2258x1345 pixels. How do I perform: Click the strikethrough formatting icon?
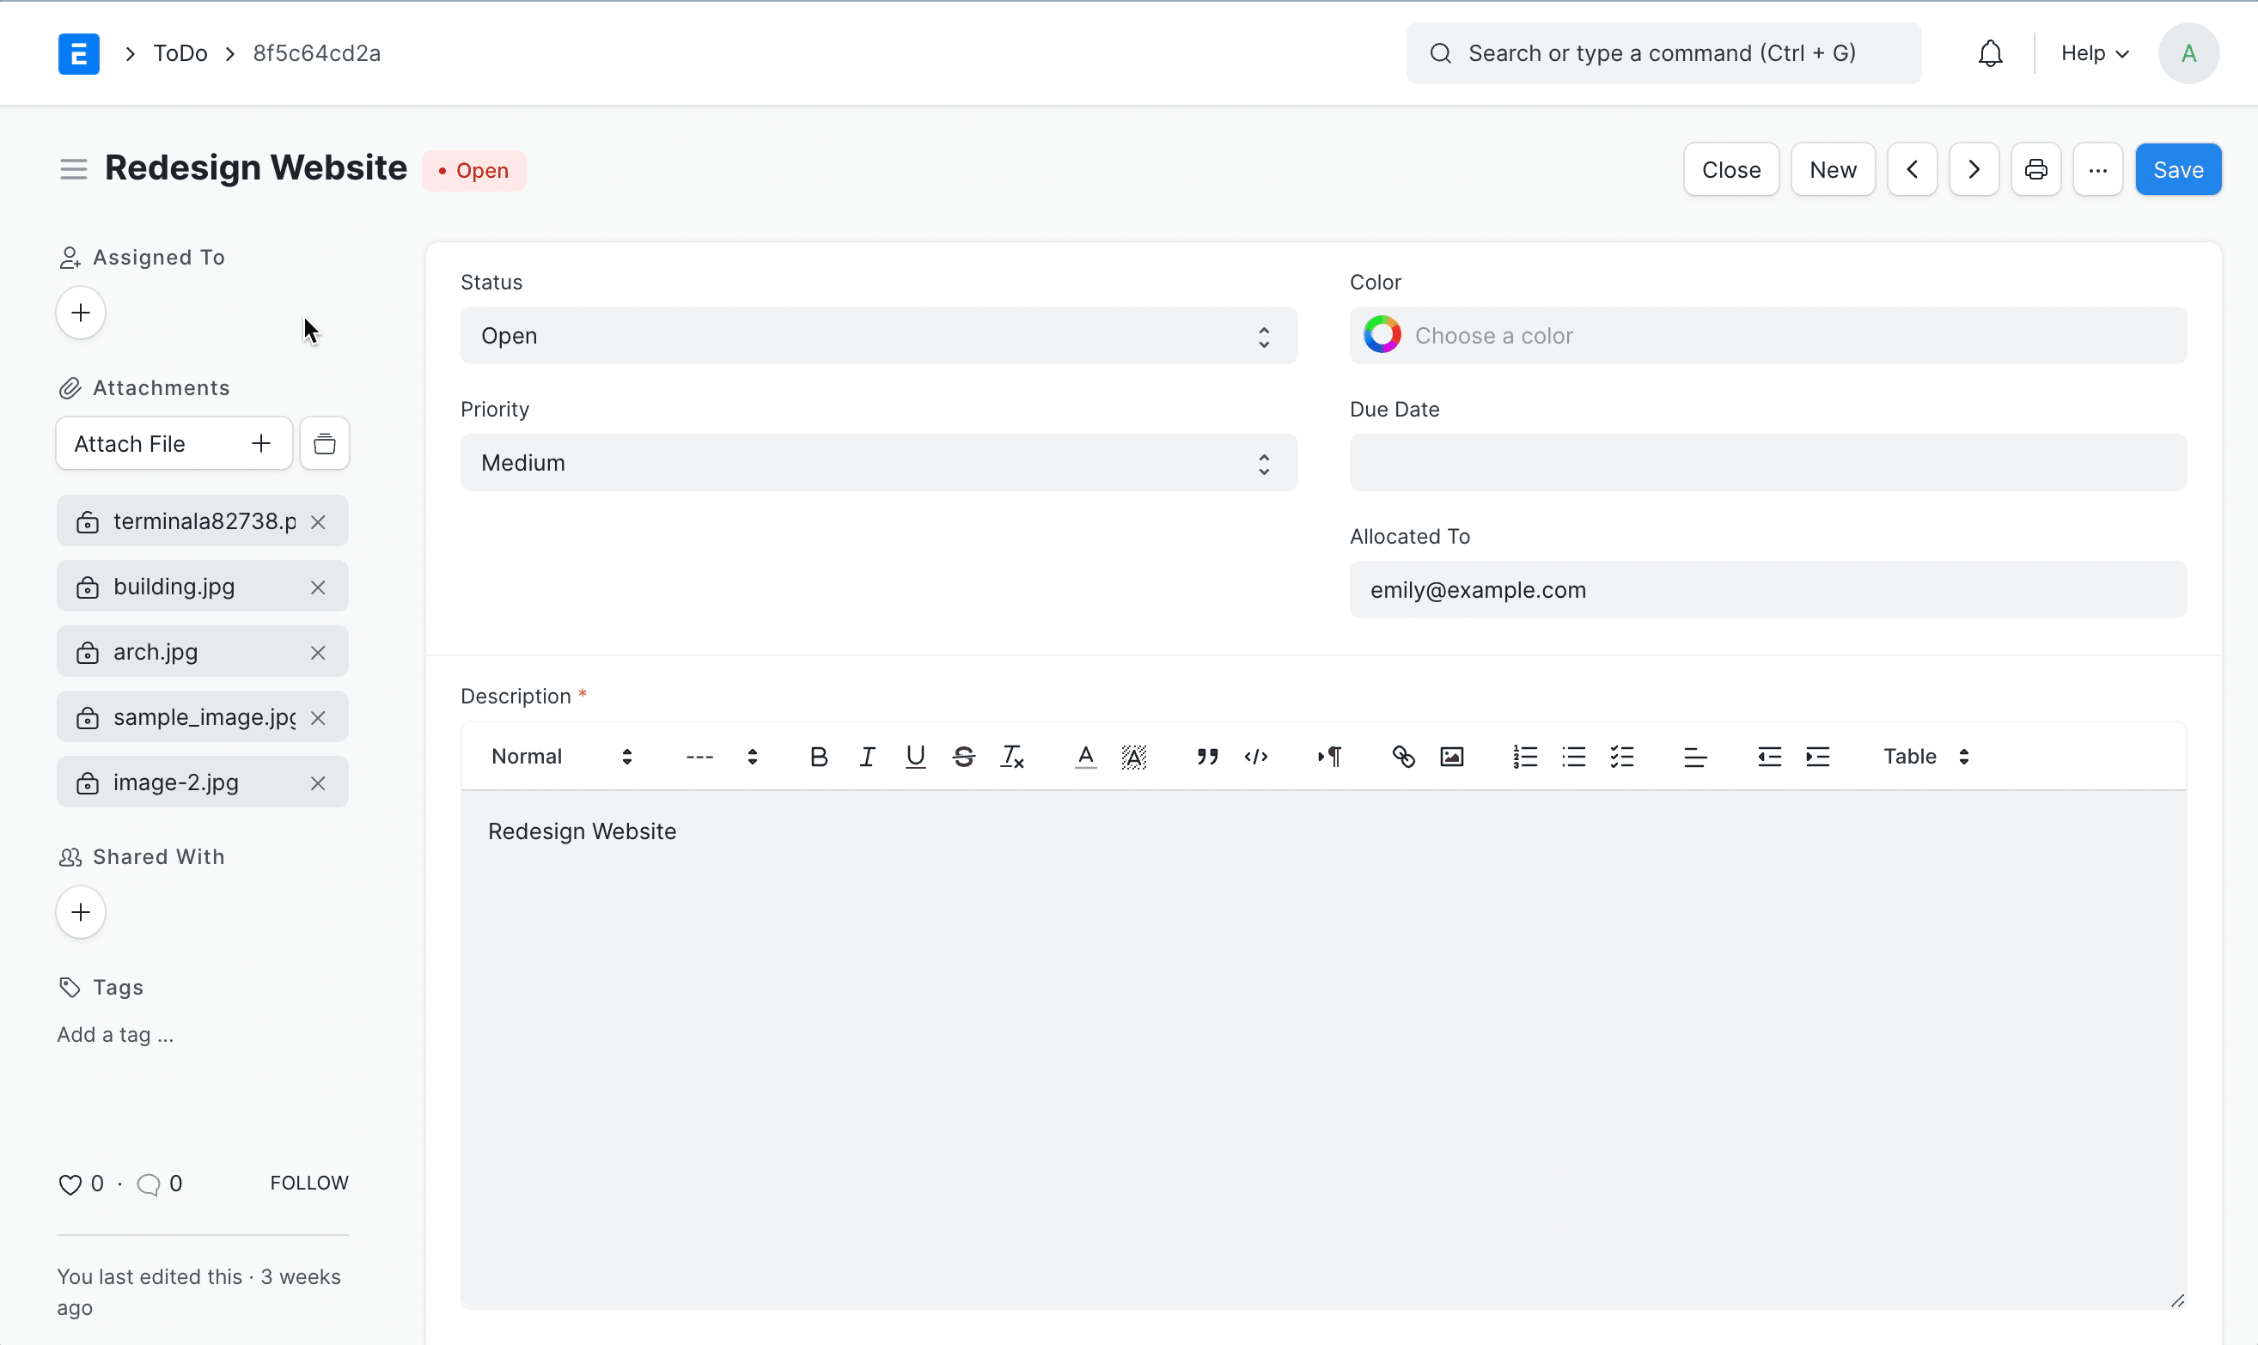(963, 757)
